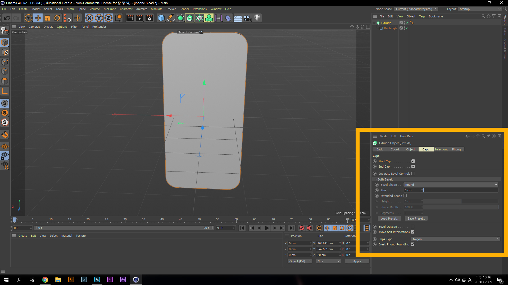Enable the Bevel Outside checkbox
This screenshot has height=285, width=508.
412,227
